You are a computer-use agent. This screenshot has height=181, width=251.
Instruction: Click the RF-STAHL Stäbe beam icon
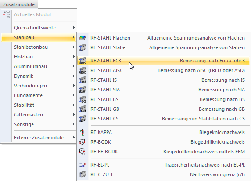tap(82, 47)
